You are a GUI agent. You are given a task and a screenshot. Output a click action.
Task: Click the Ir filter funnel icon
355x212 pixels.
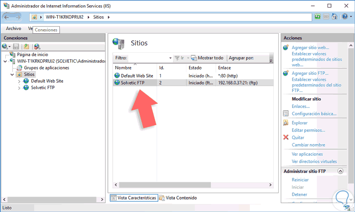[177, 58]
